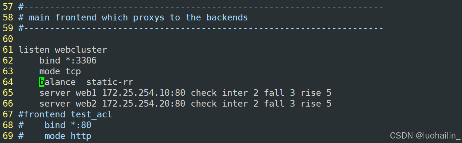This screenshot has width=462, height=143.
Task: Click the CSDN @luohailin_ watermark
Action: pos(425,136)
